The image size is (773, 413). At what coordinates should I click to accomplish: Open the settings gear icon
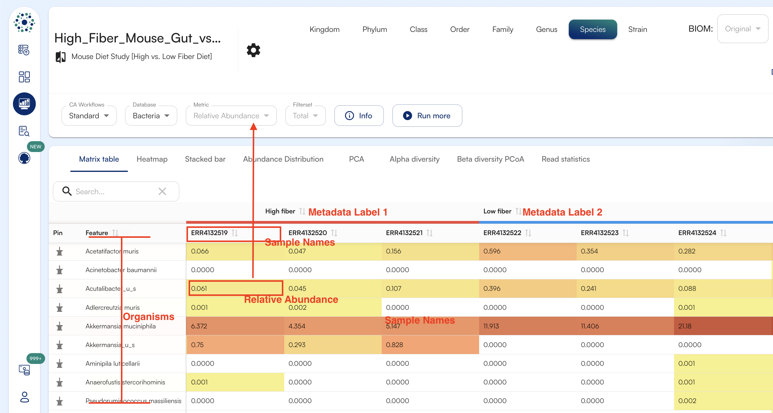253,50
